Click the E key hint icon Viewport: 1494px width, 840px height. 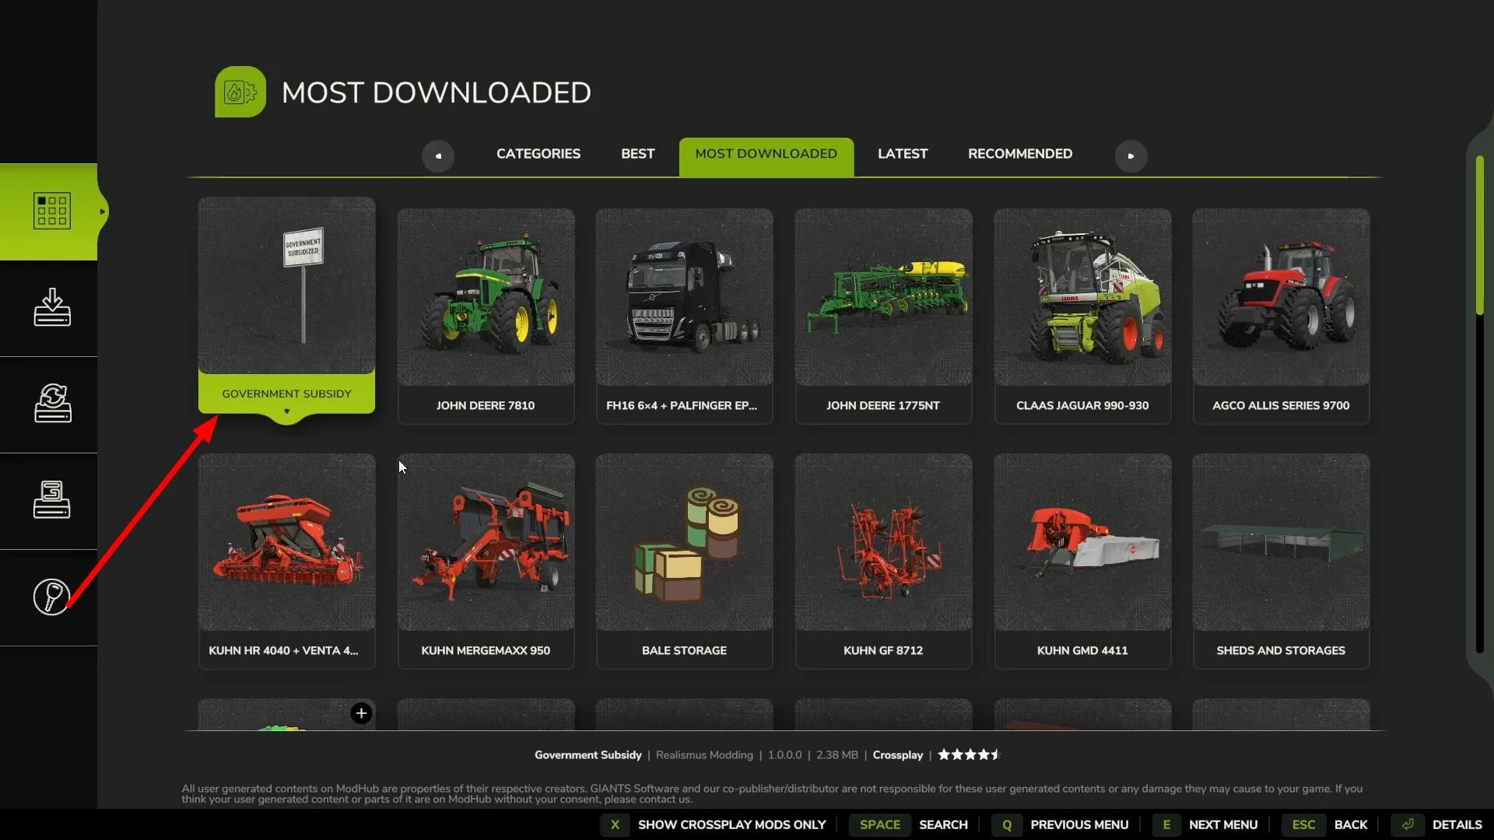pos(1166,824)
